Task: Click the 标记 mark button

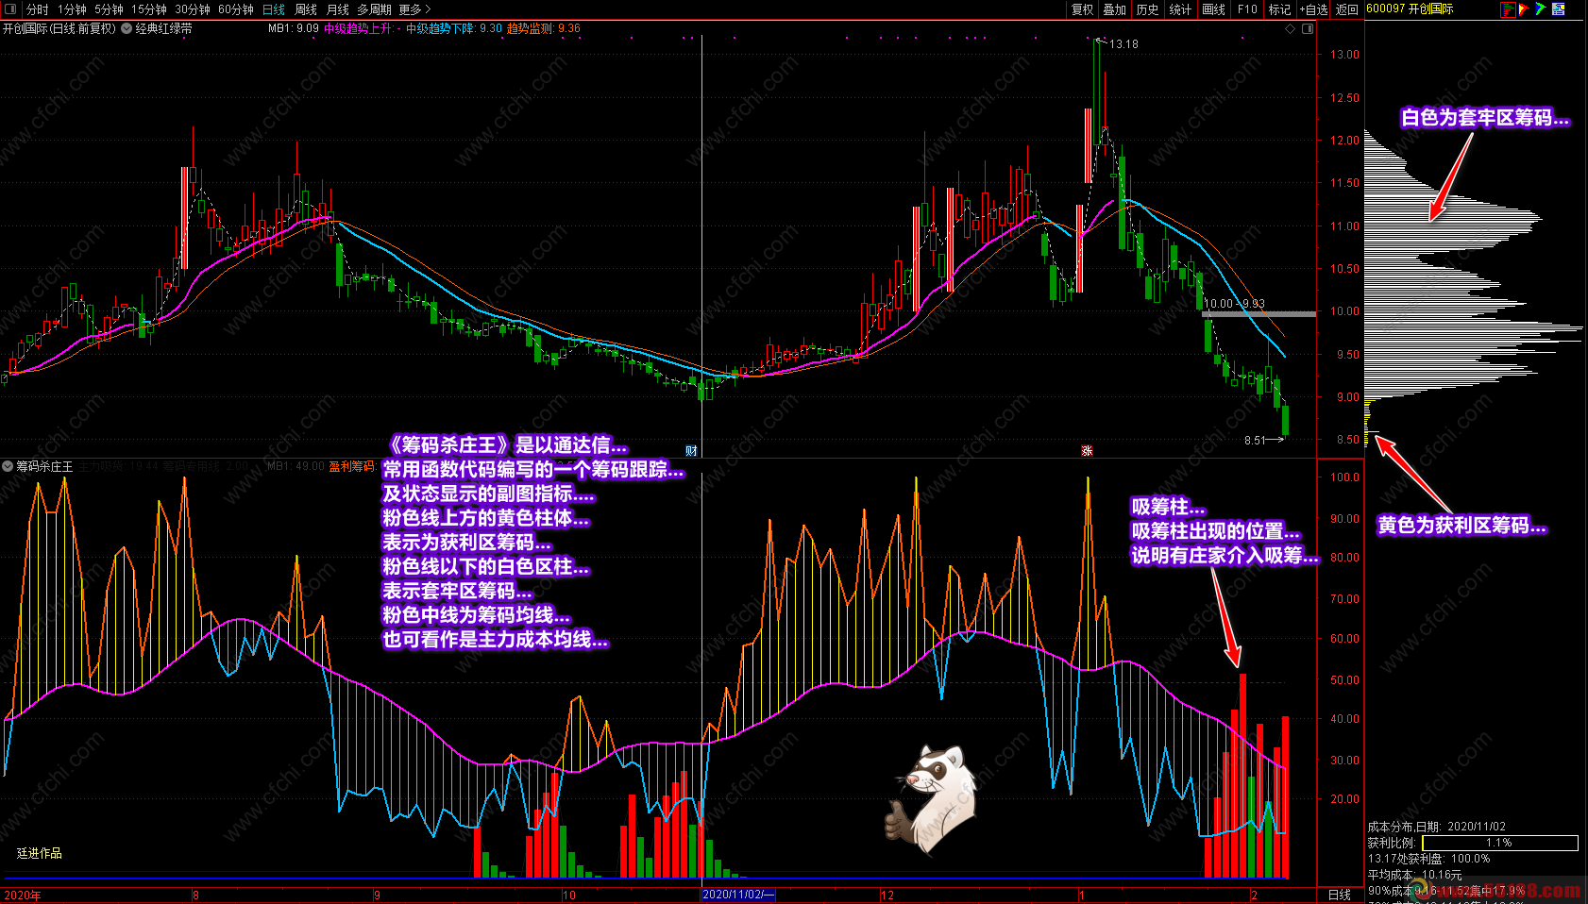Action: click(1279, 9)
